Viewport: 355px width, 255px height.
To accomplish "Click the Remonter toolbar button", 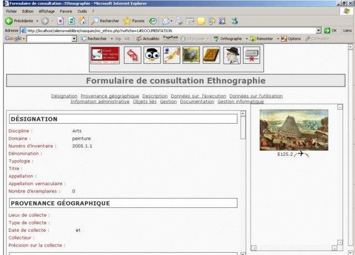I will pyautogui.click(x=261, y=39).
